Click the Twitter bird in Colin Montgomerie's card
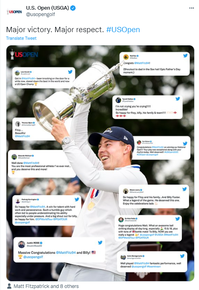The height and width of the screenshot is (290, 199). point(182,256)
